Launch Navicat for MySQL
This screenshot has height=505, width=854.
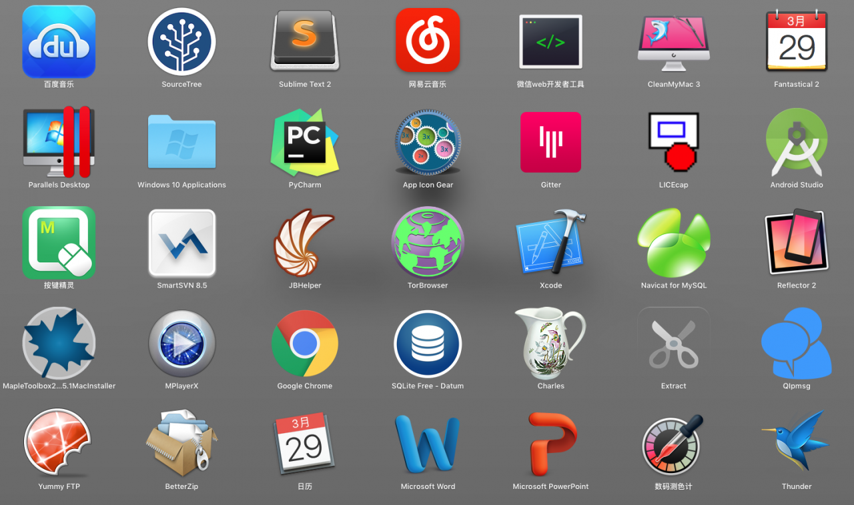[x=674, y=243]
